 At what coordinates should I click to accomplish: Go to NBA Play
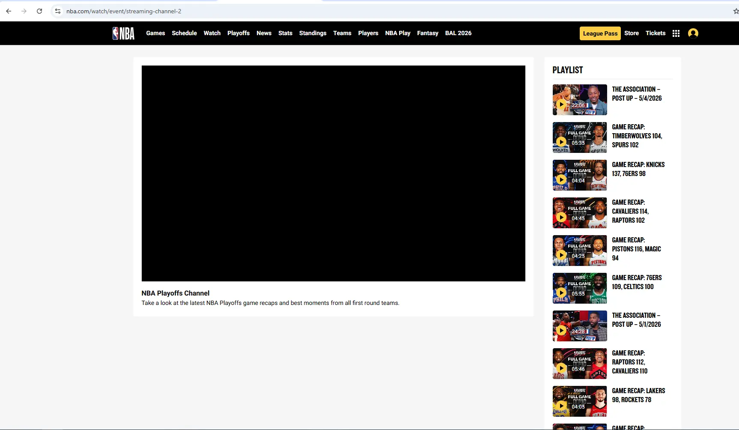[398, 33]
